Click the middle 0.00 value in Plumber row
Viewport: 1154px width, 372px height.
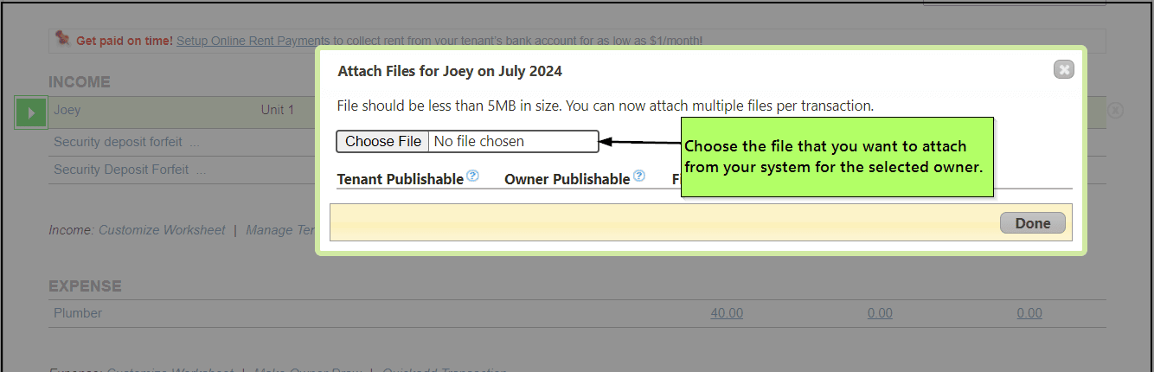coord(879,313)
